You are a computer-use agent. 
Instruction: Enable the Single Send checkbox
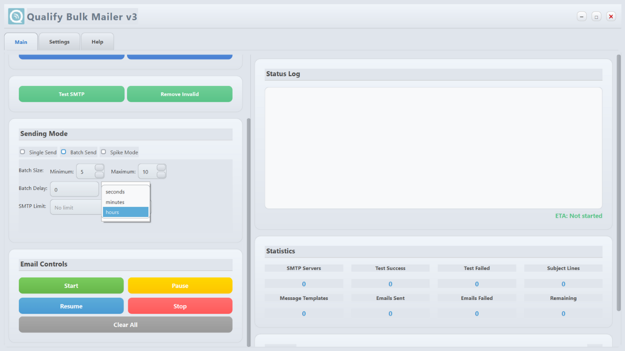[22, 152]
